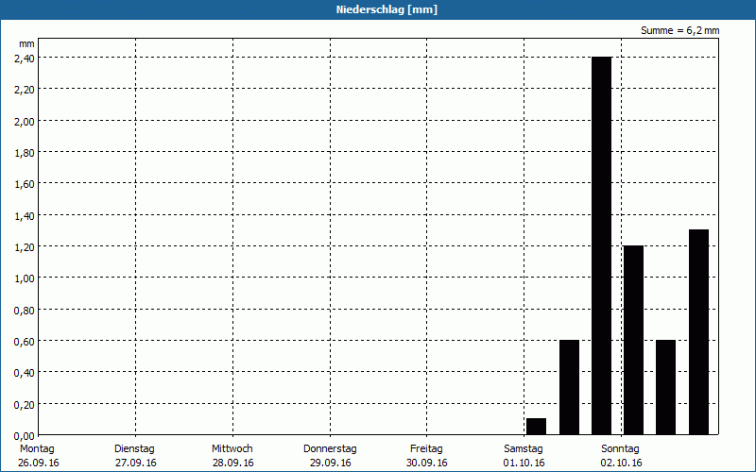Click the 'Summe = 6,2 mm' total label
The height and width of the screenshot is (472, 756).
679,31
